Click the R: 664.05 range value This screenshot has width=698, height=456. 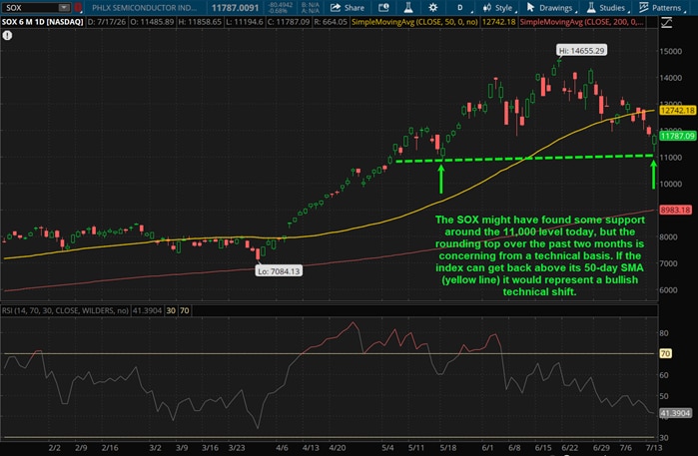(330, 22)
